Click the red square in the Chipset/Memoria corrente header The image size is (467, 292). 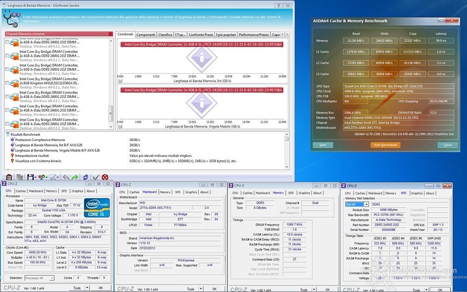(x=111, y=34)
